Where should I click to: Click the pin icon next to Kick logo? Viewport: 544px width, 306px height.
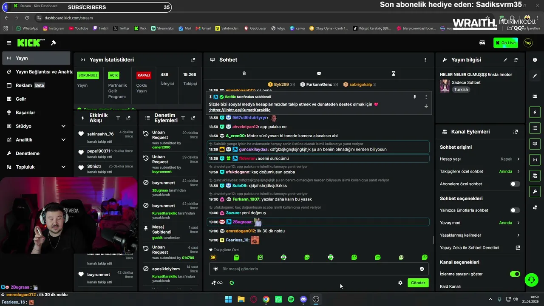54,43
